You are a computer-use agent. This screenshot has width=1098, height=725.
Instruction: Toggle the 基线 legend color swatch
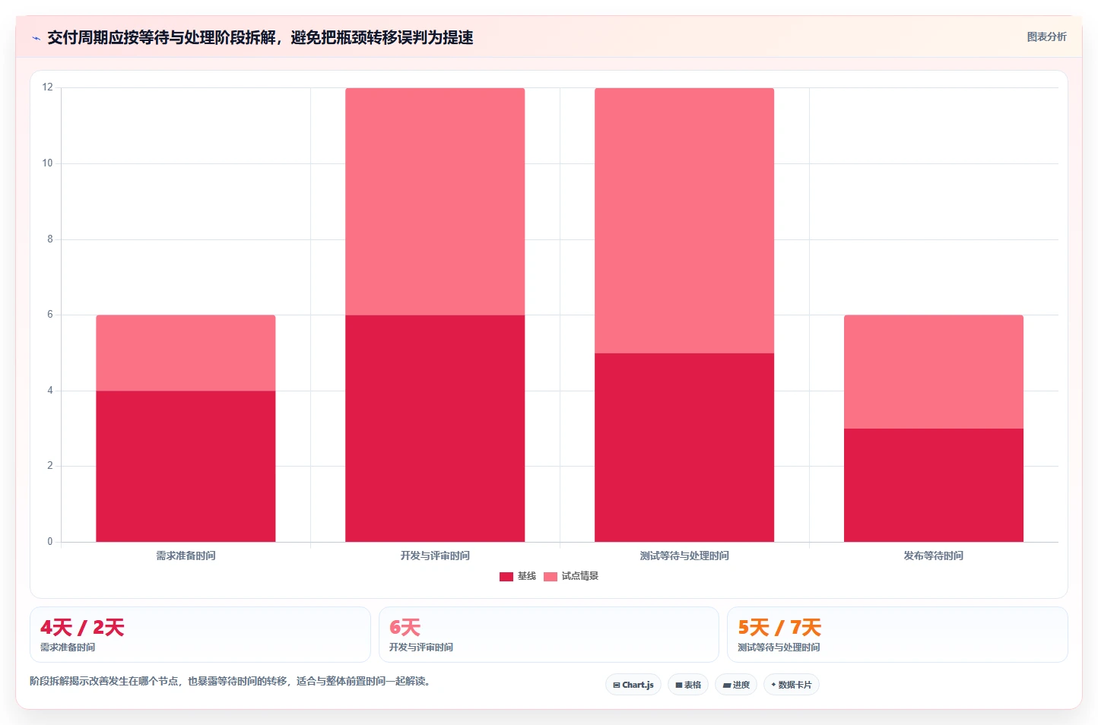tap(506, 577)
